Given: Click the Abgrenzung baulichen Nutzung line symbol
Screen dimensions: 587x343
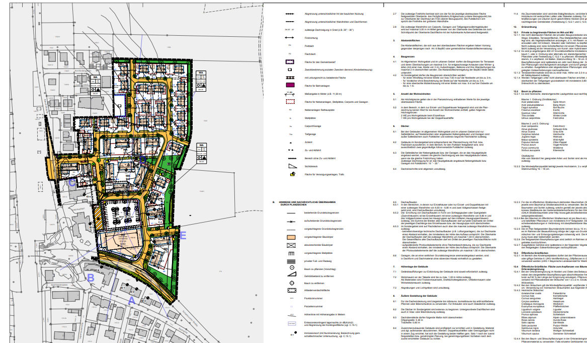Looking at the screenshot, I should (289, 14).
